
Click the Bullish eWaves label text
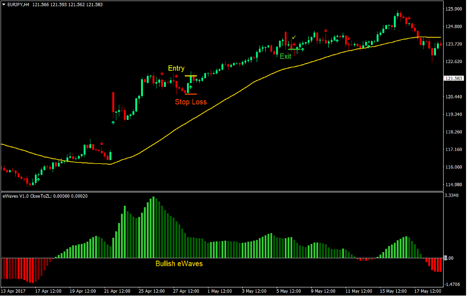[180, 264]
